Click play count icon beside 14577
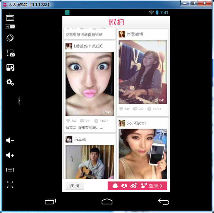The image size is (214, 213). click(96, 121)
